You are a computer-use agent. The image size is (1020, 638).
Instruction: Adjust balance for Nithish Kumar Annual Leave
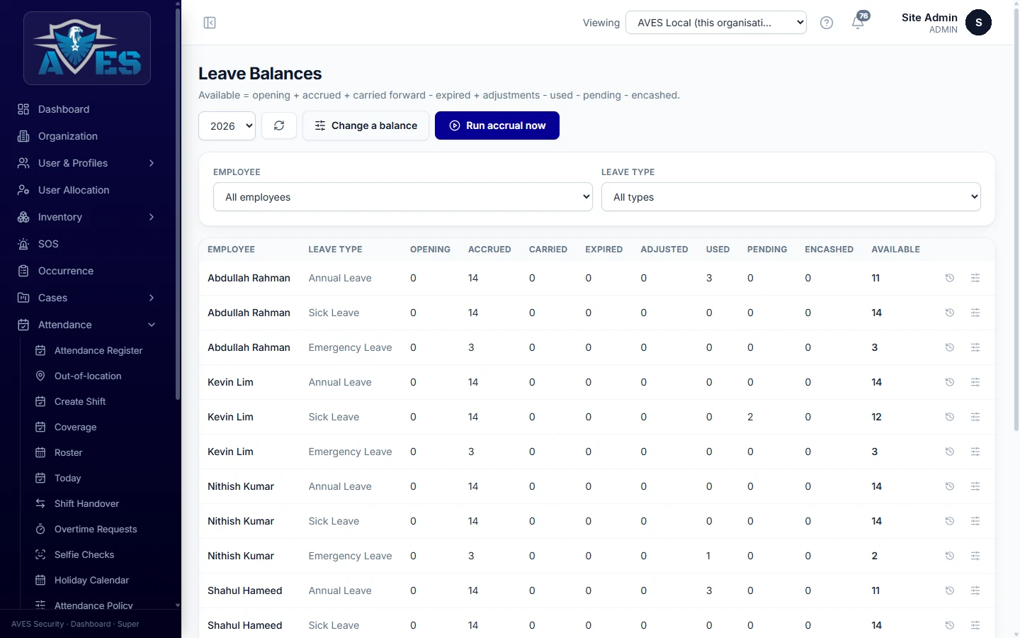(x=975, y=486)
